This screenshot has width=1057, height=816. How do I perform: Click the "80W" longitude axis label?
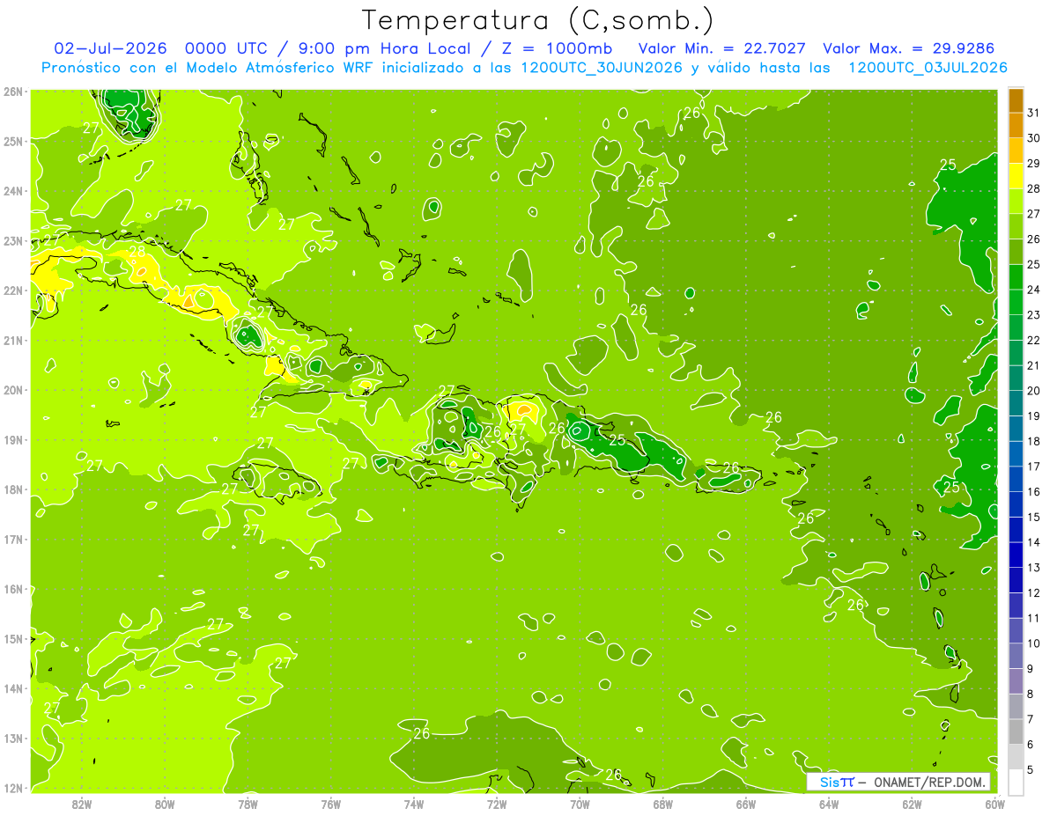click(165, 804)
